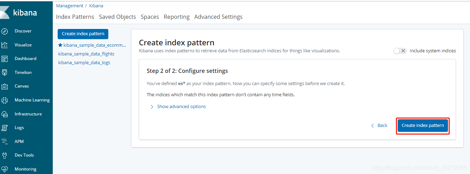Go Back to the previous step

click(379, 126)
